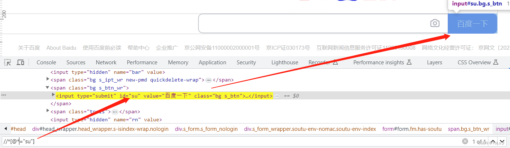
Task: Open the Recorder tab
Action: [323, 62]
